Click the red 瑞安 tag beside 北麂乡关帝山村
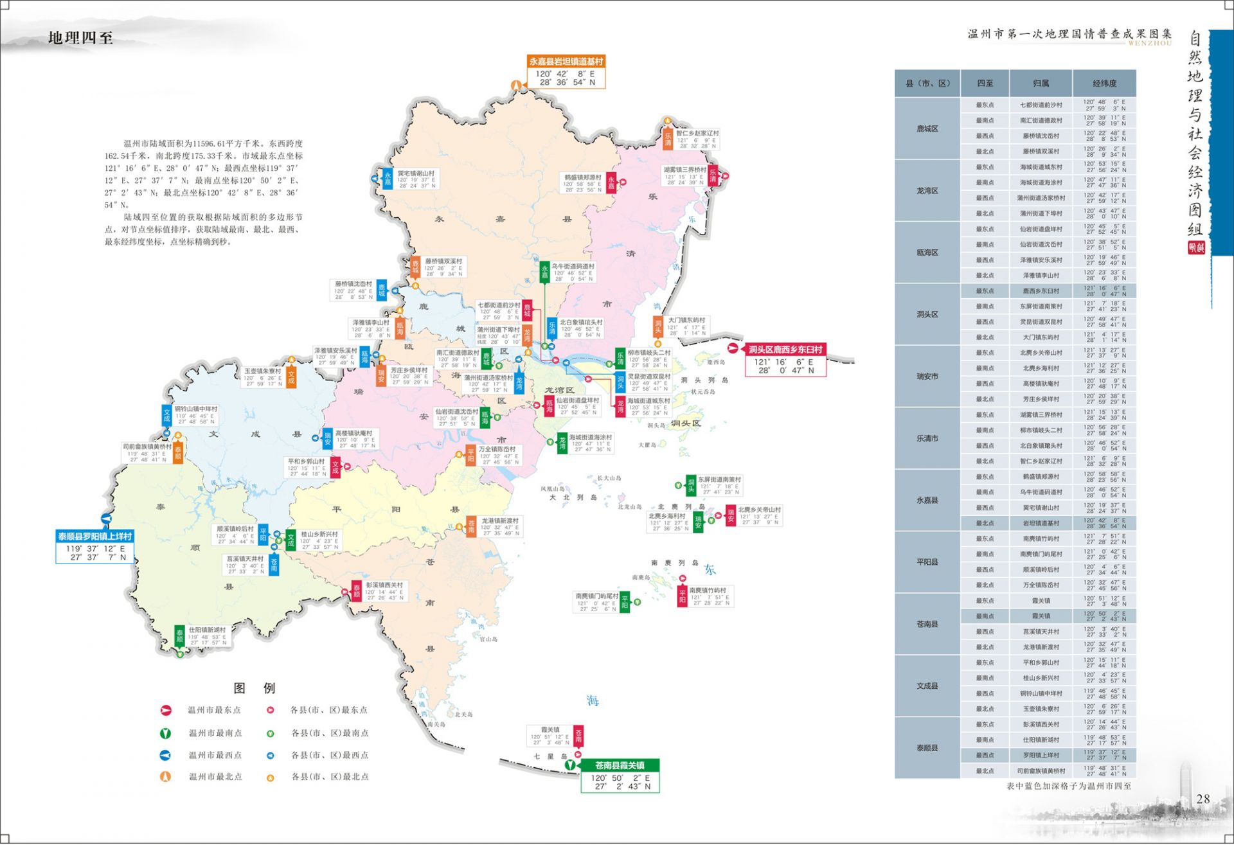This screenshot has height=845, width=1234. click(730, 516)
